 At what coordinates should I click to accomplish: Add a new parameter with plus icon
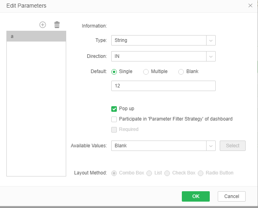coord(43,25)
